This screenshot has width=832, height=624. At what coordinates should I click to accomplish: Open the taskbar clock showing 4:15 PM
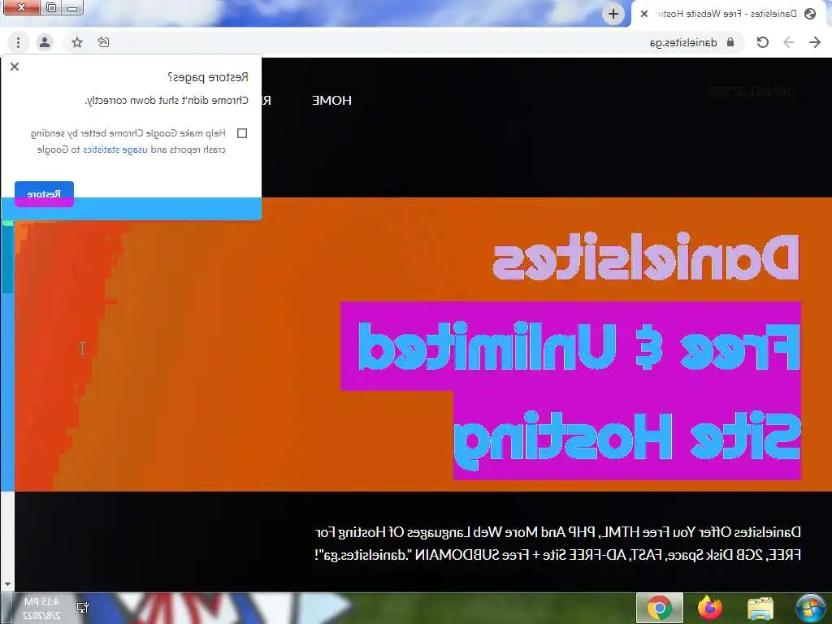click(x=41, y=609)
